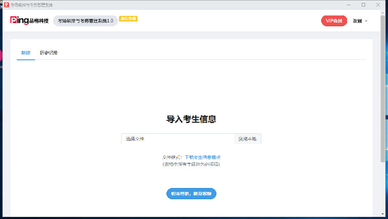Click the Ping 品格科技 logo

tap(29, 21)
